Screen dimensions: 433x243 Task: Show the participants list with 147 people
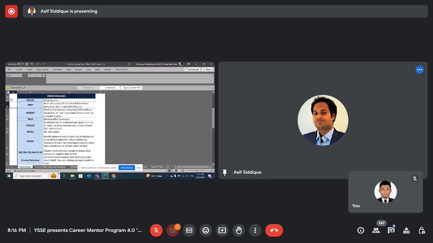pos(376,230)
